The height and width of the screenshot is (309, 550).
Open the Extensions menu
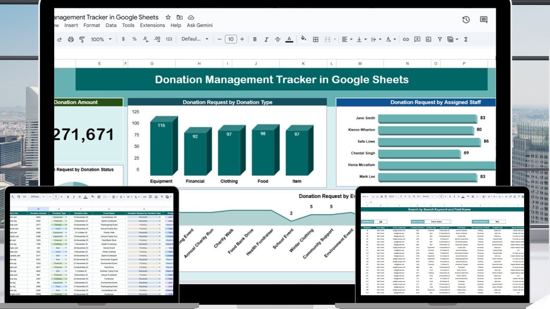pos(153,25)
